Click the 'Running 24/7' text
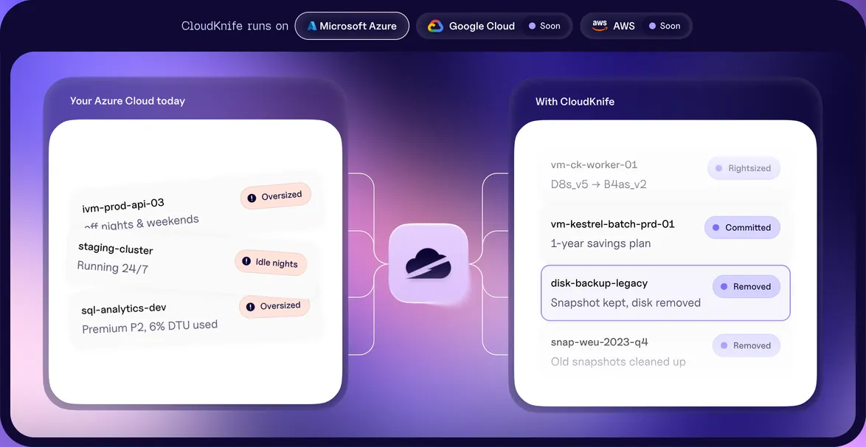The image size is (866, 447). click(113, 268)
